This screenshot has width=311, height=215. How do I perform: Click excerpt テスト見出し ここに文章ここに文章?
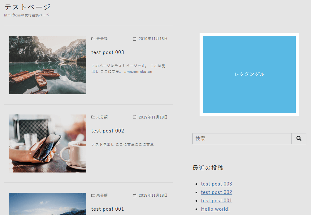click(123, 144)
